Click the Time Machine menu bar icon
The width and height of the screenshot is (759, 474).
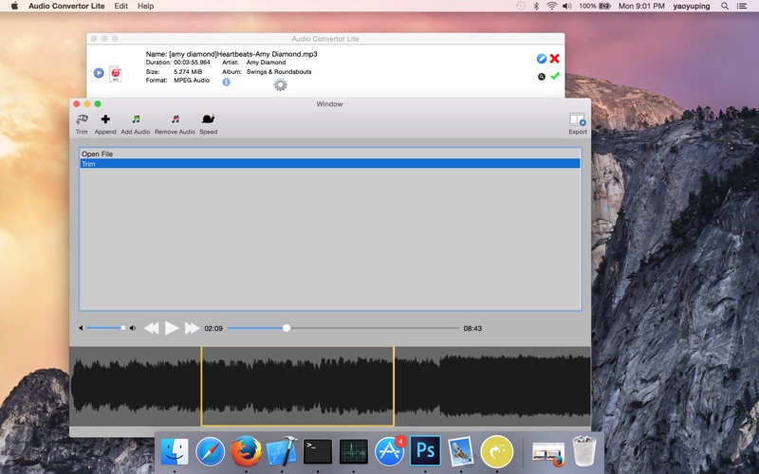tap(520, 6)
